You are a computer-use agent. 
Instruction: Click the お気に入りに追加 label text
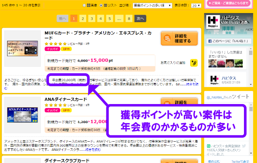[173, 63]
